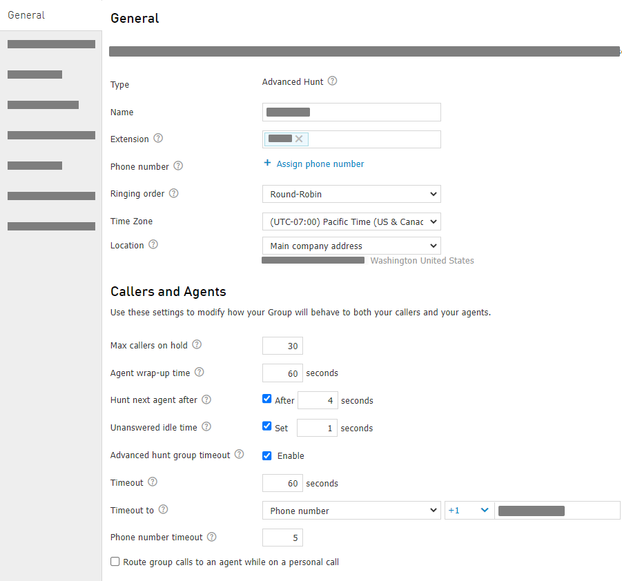Click the Max callers on hold field
The image size is (622, 581).
[282, 346]
